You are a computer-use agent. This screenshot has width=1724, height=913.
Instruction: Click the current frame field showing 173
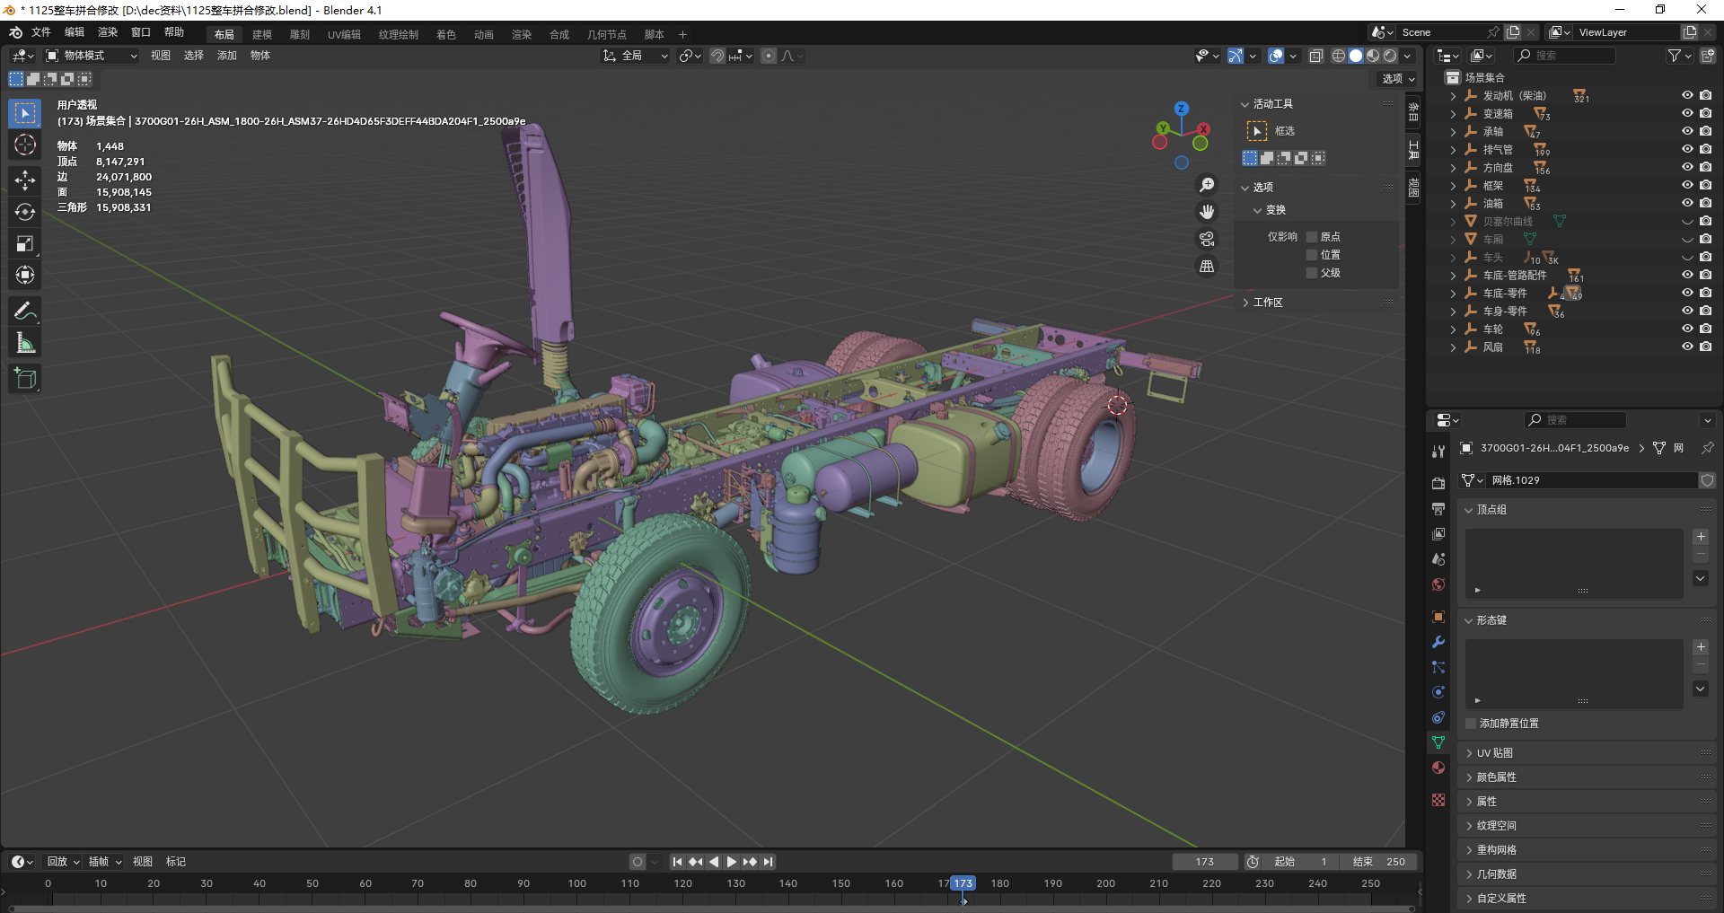point(1204,862)
